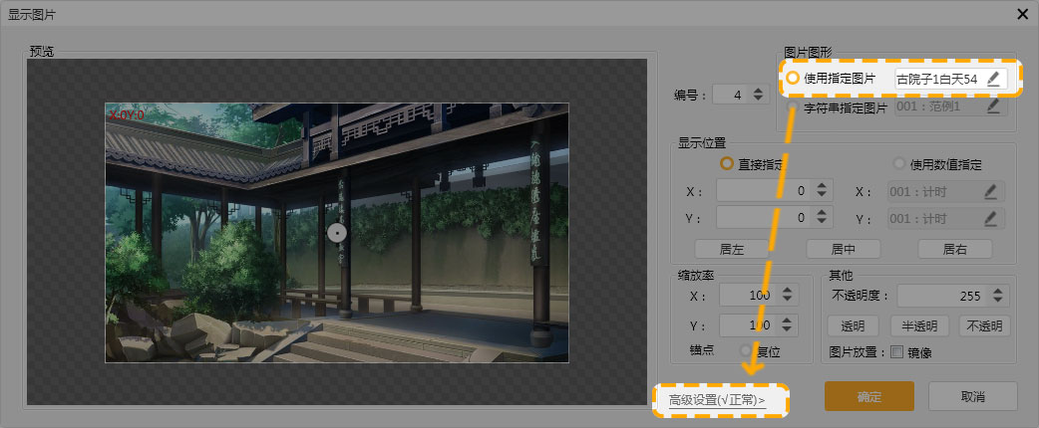
Task: Expand 高级设置(√正常) advanced settings
Action: coord(716,400)
